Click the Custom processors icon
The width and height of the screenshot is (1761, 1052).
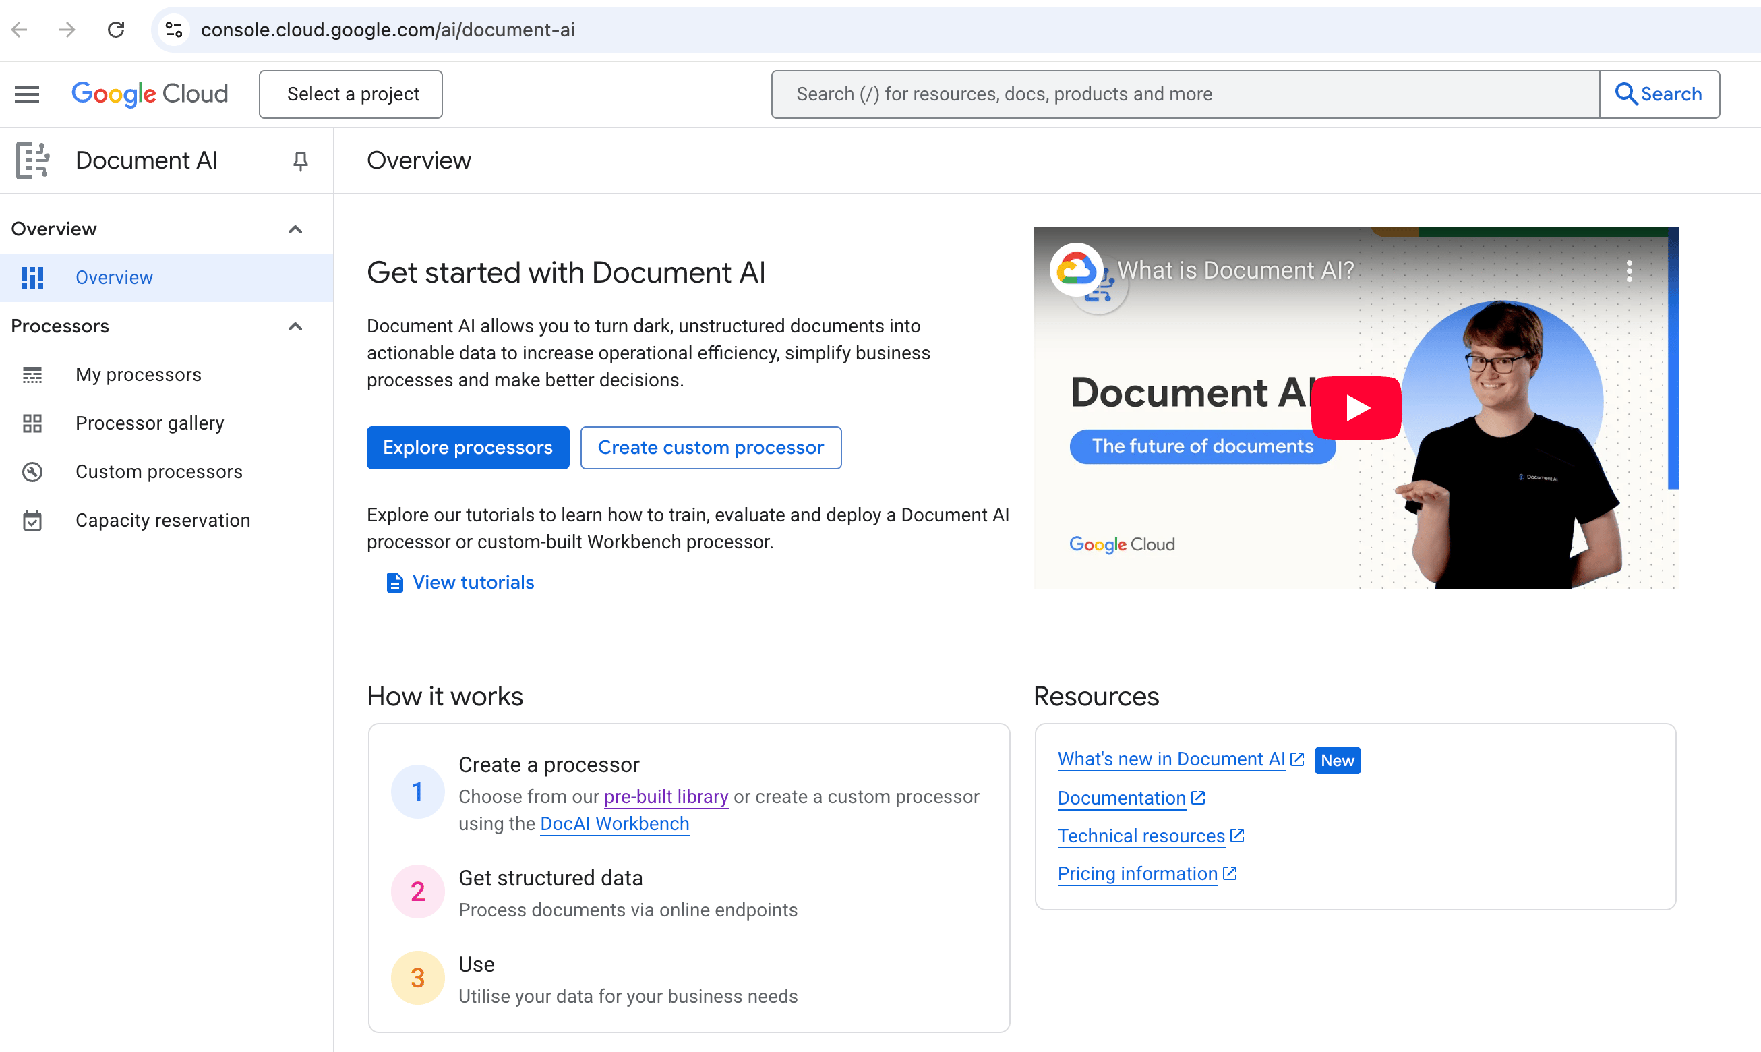(32, 472)
